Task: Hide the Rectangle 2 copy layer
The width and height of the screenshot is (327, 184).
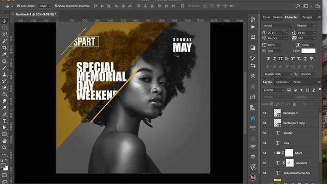Action: tap(265, 123)
